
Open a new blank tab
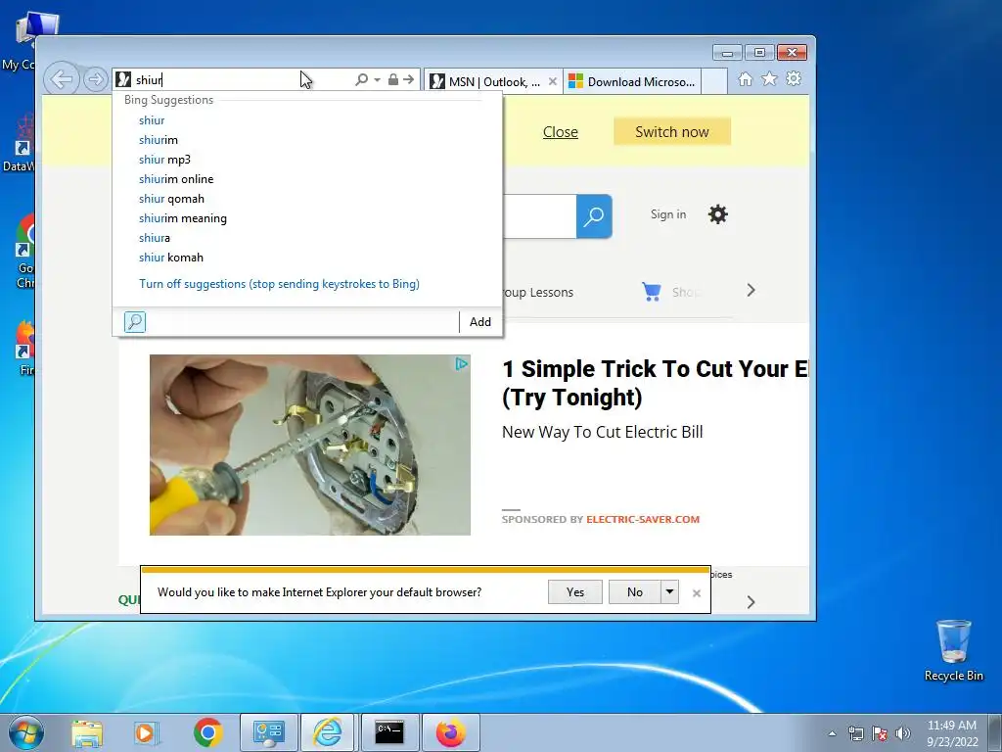tap(714, 82)
